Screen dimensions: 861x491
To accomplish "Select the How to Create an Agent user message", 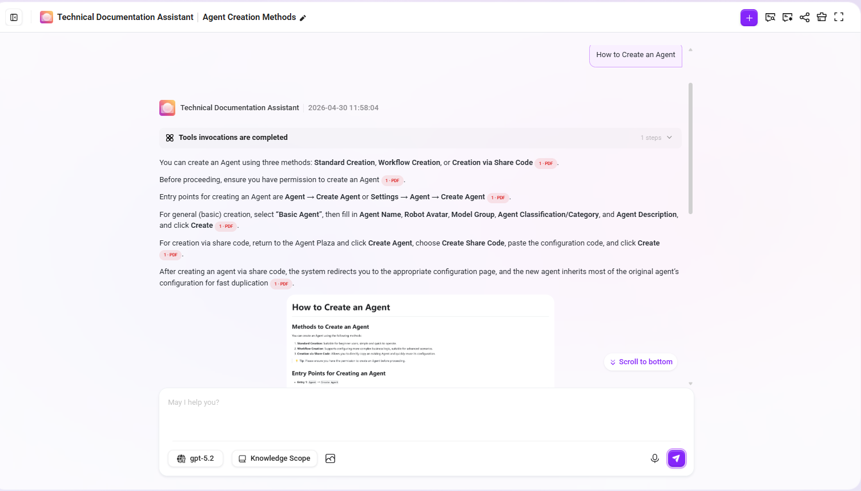I will (635, 55).
